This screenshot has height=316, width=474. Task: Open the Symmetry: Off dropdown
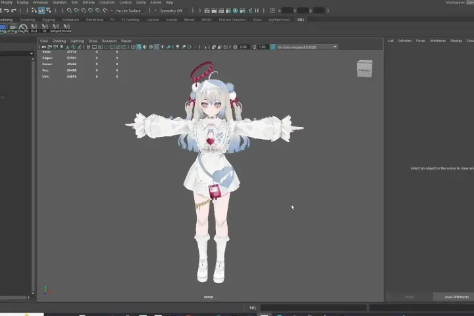171,11
